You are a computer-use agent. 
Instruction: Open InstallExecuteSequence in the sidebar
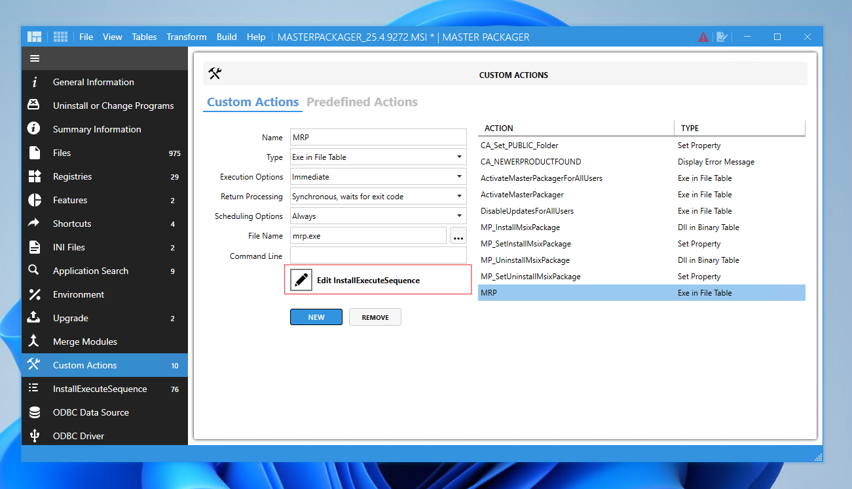105,389
